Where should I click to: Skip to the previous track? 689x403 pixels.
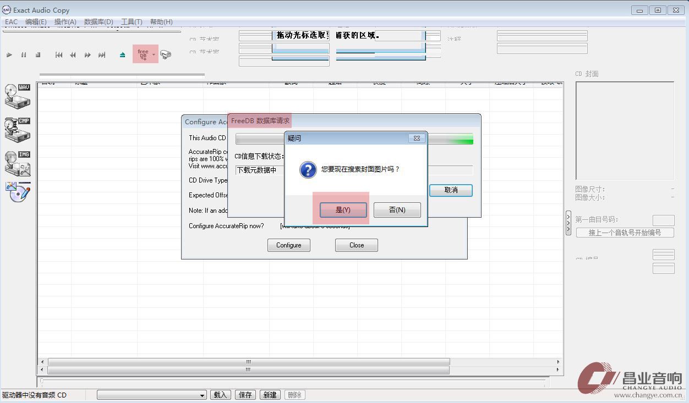point(59,55)
